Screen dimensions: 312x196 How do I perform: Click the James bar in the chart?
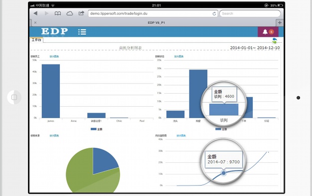[x=51, y=91]
